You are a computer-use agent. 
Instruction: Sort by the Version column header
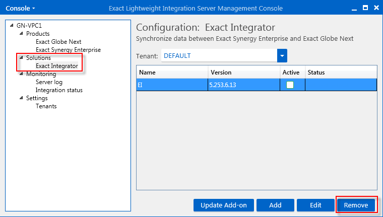[244, 73]
